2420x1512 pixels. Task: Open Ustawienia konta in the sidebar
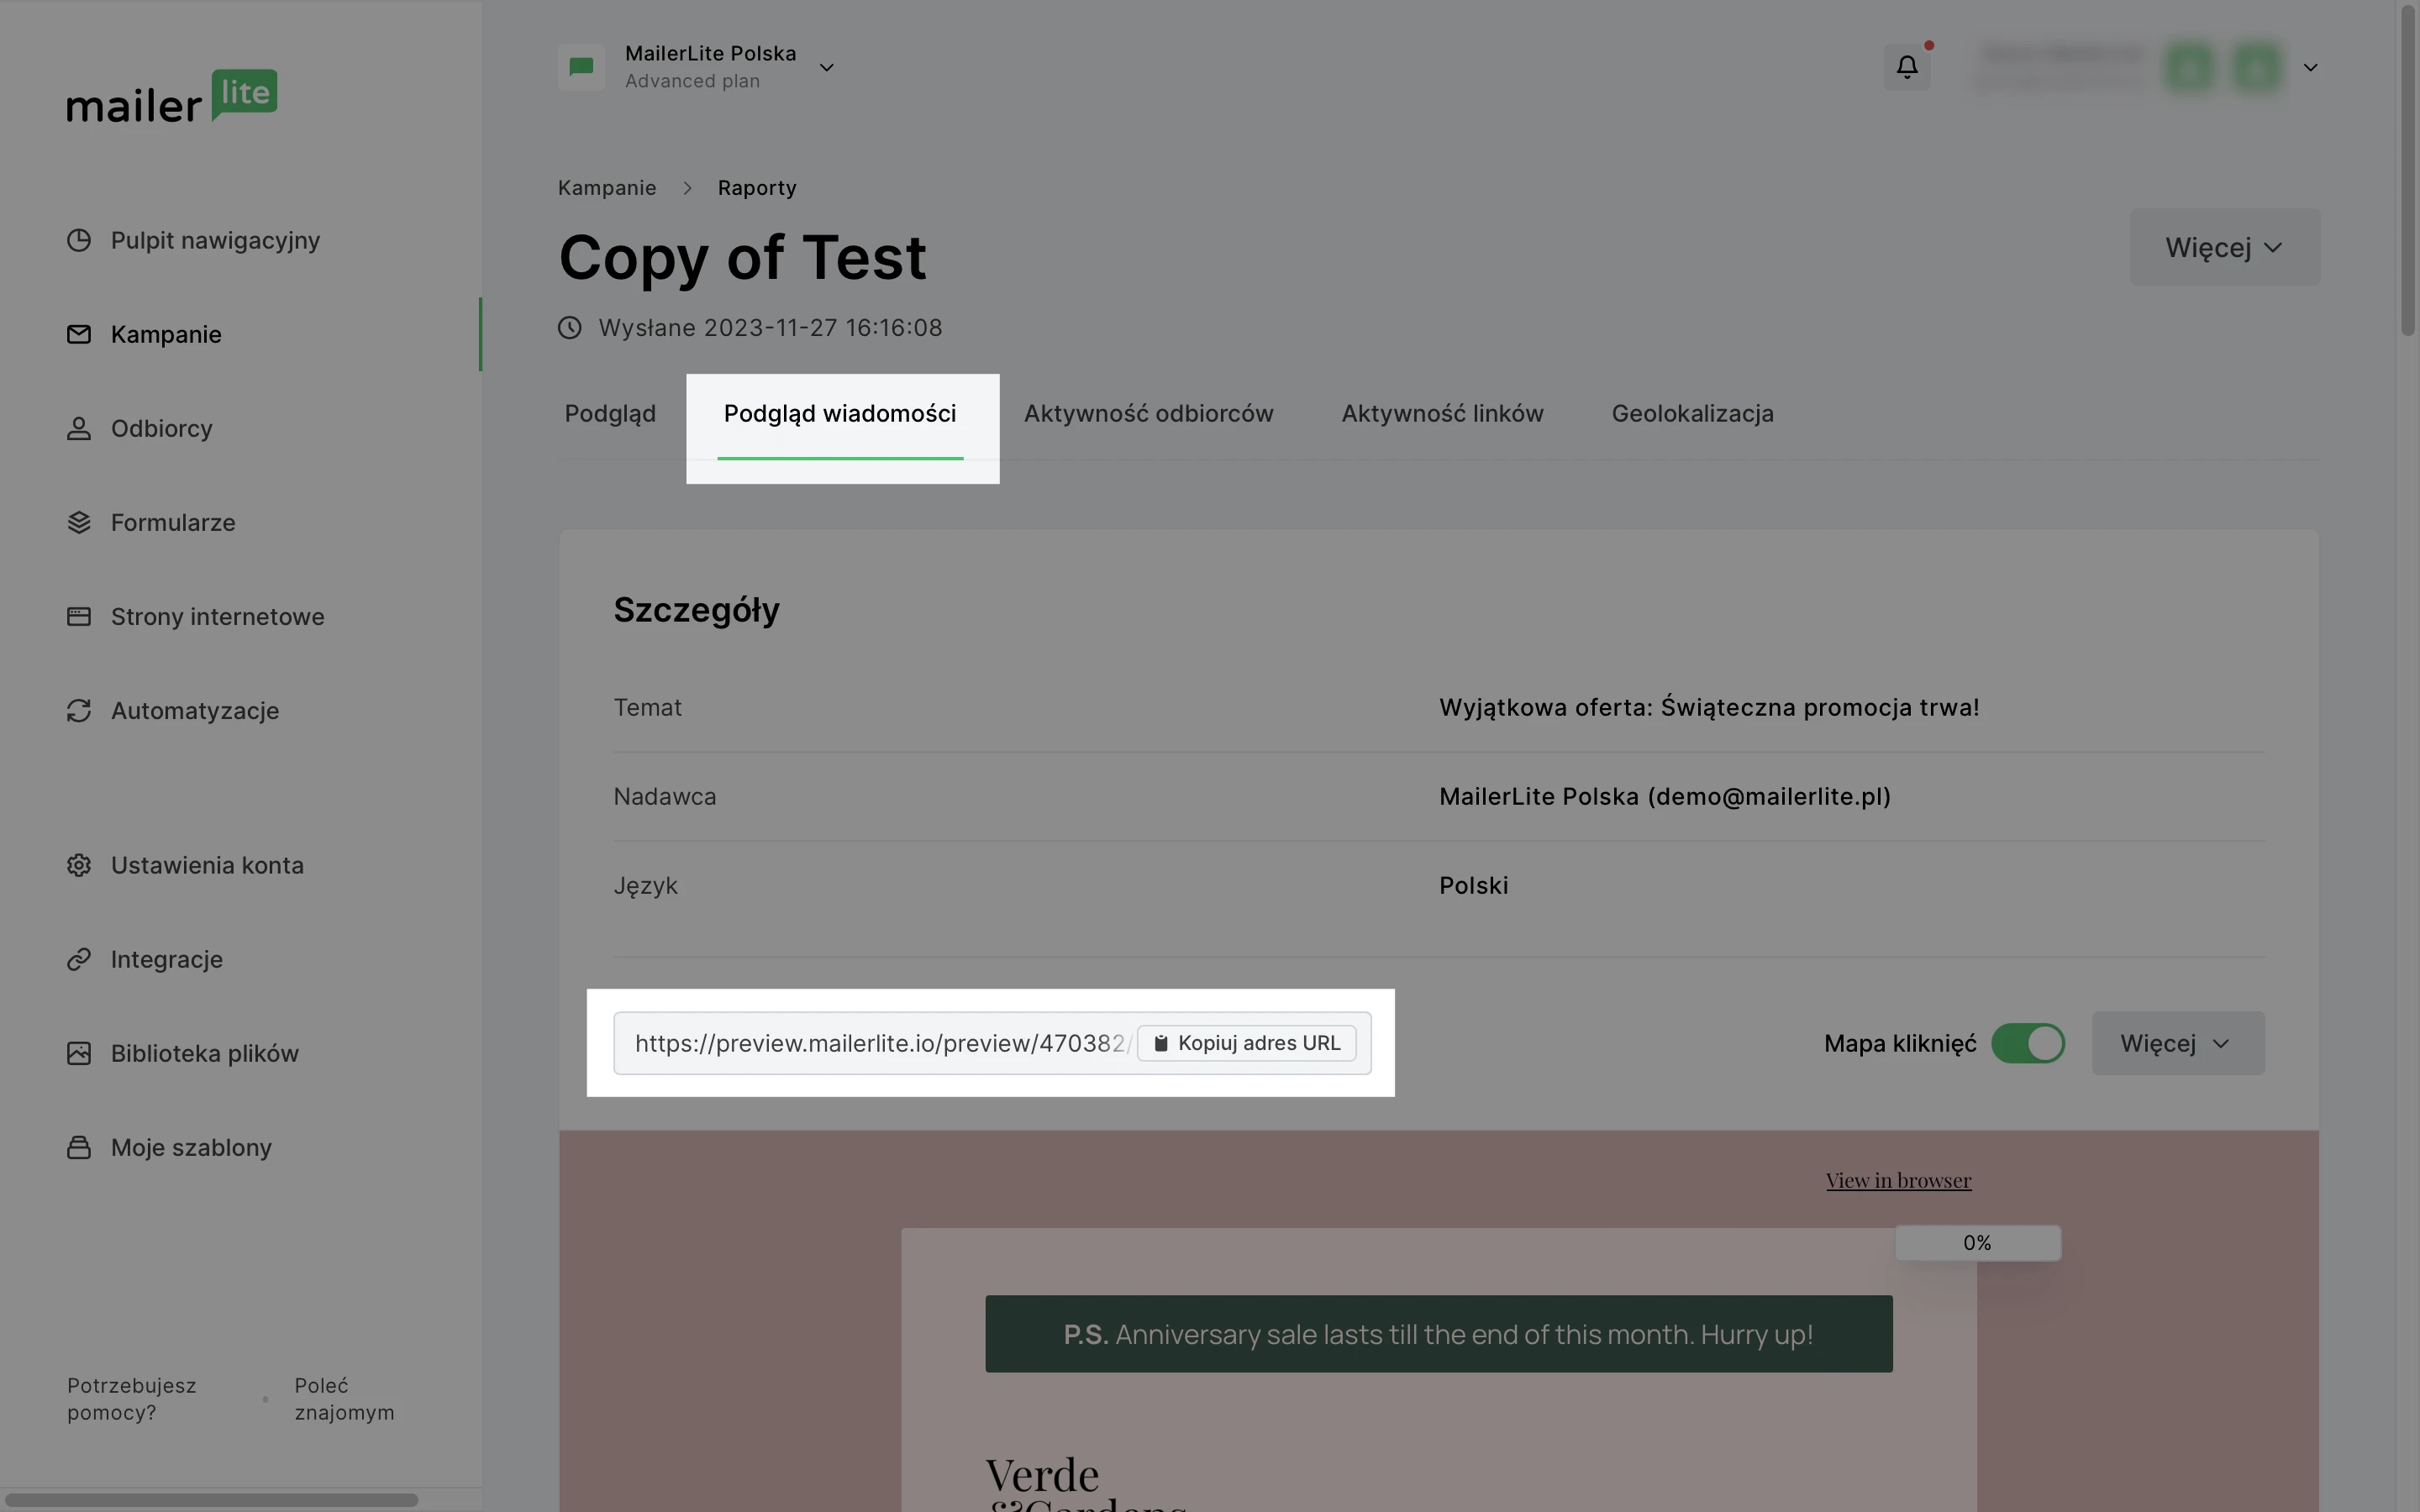[207, 865]
